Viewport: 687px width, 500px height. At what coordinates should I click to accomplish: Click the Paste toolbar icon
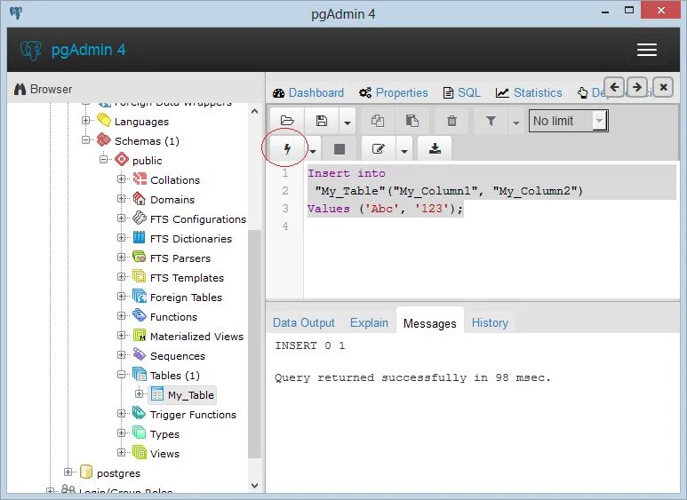411,121
